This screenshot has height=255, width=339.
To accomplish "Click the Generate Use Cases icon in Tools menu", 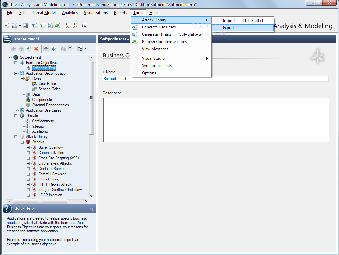I will [x=134, y=27].
